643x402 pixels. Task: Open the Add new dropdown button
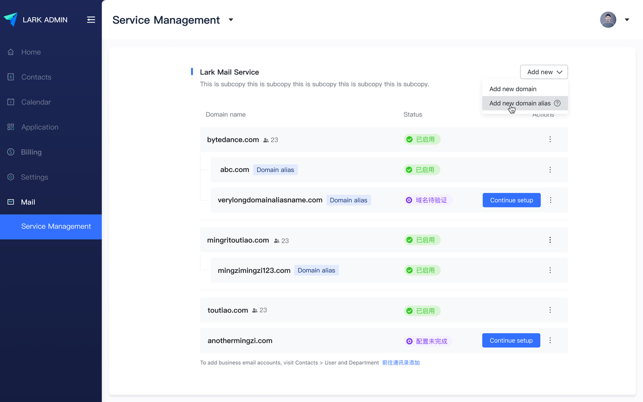pyautogui.click(x=544, y=72)
